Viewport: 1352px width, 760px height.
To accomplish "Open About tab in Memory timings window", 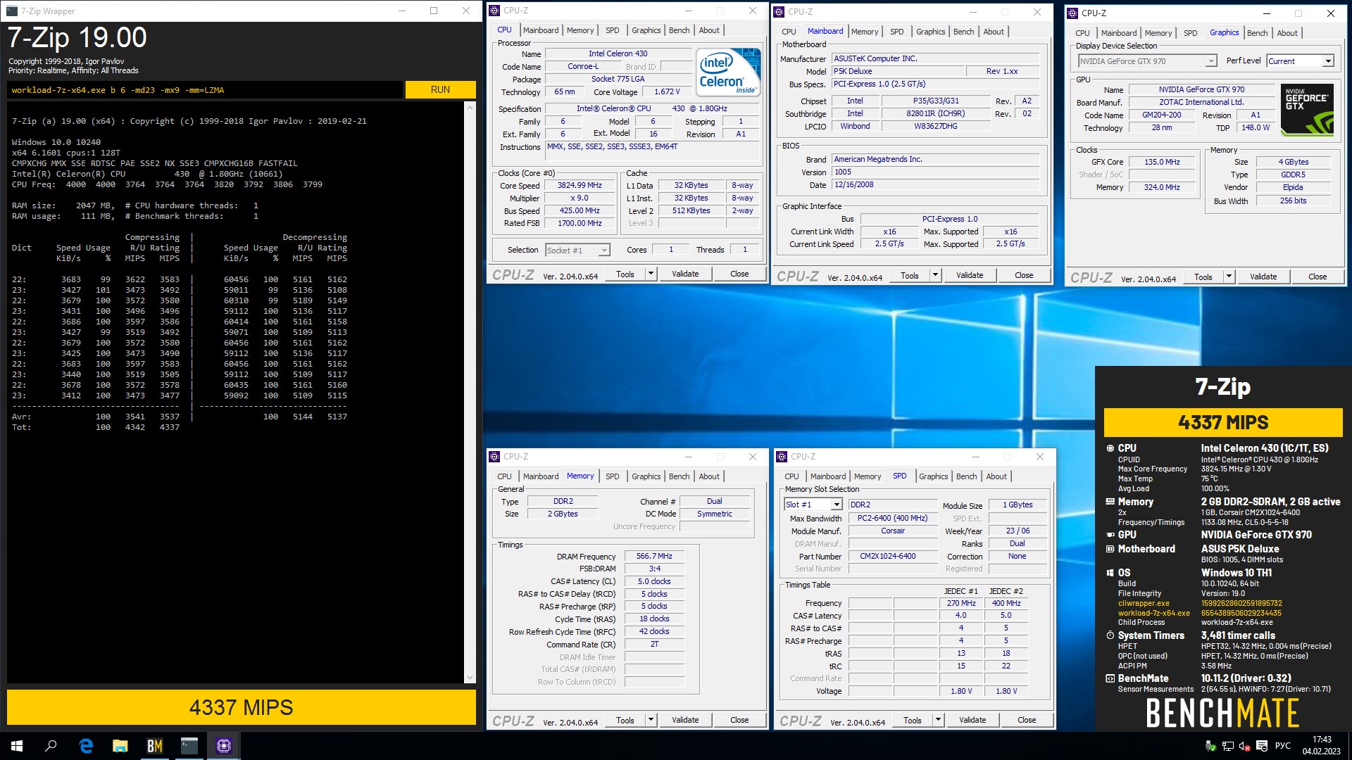I will [709, 476].
